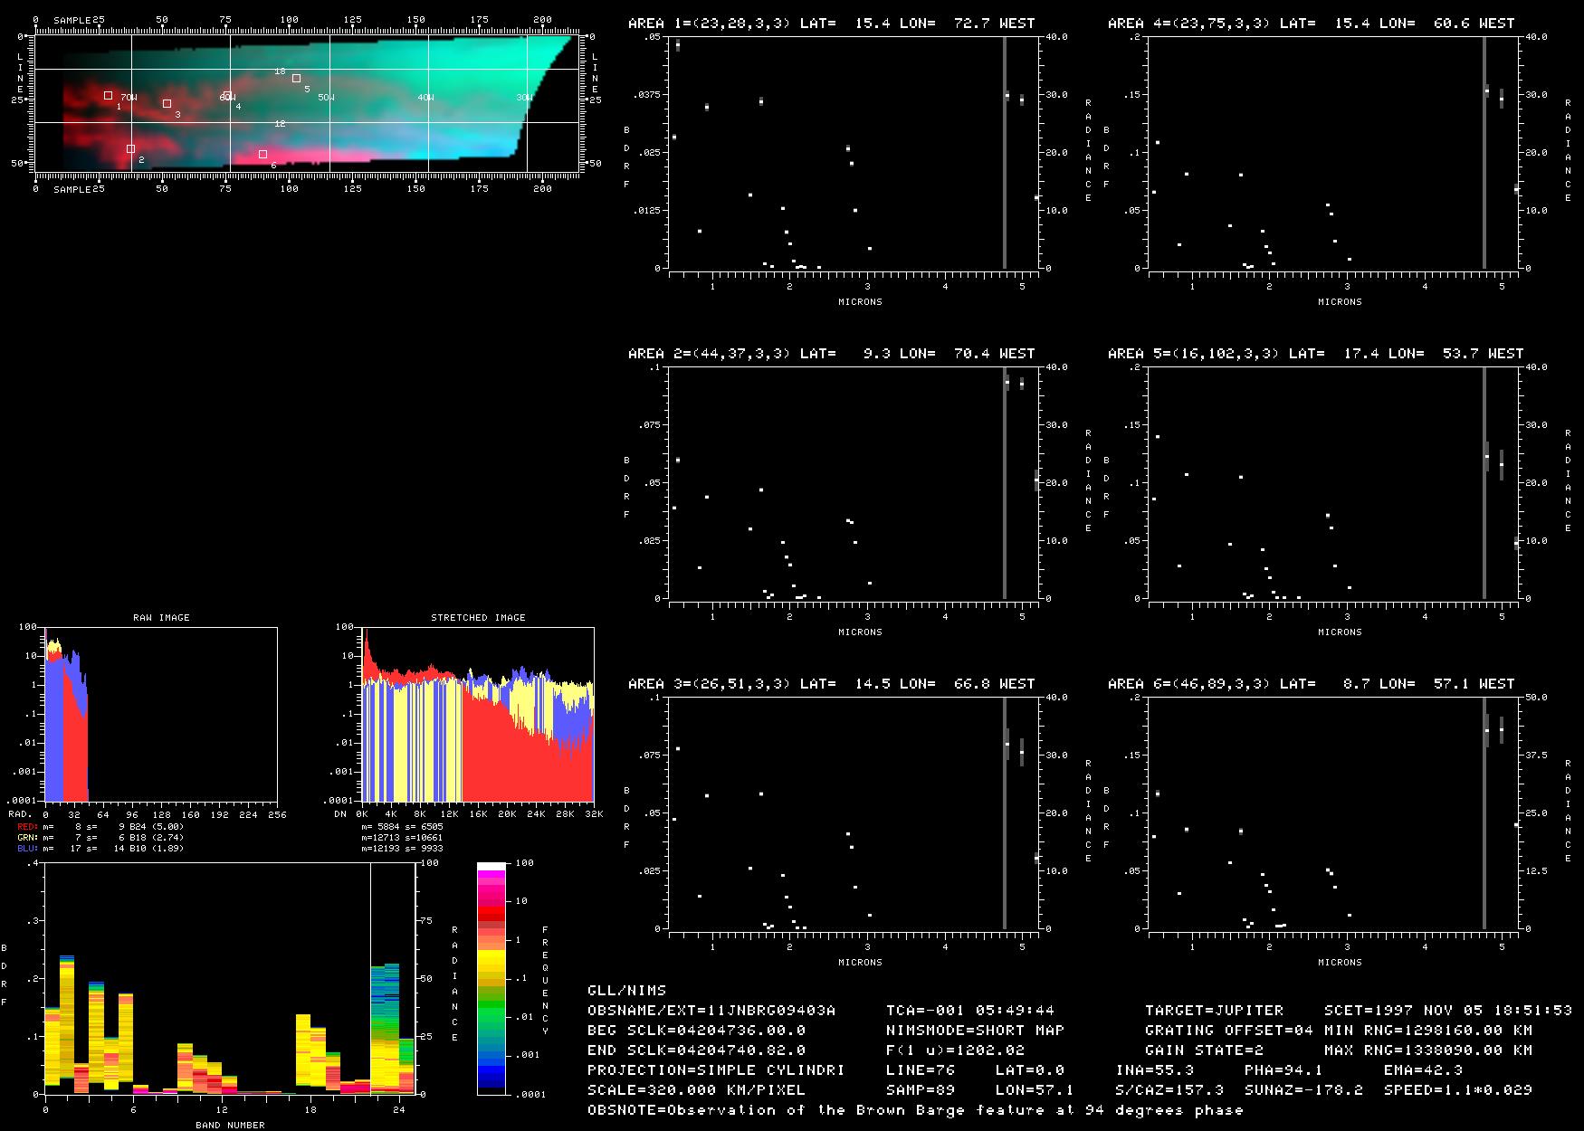Viewport: 1584px width, 1131px height.
Task: Select the EMA=42.3 field
Action: (1423, 1070)
